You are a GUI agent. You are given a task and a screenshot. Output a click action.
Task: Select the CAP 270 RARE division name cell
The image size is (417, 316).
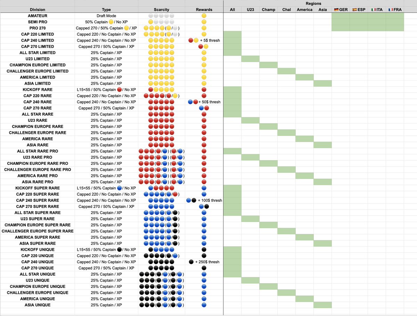coord(37,108)
